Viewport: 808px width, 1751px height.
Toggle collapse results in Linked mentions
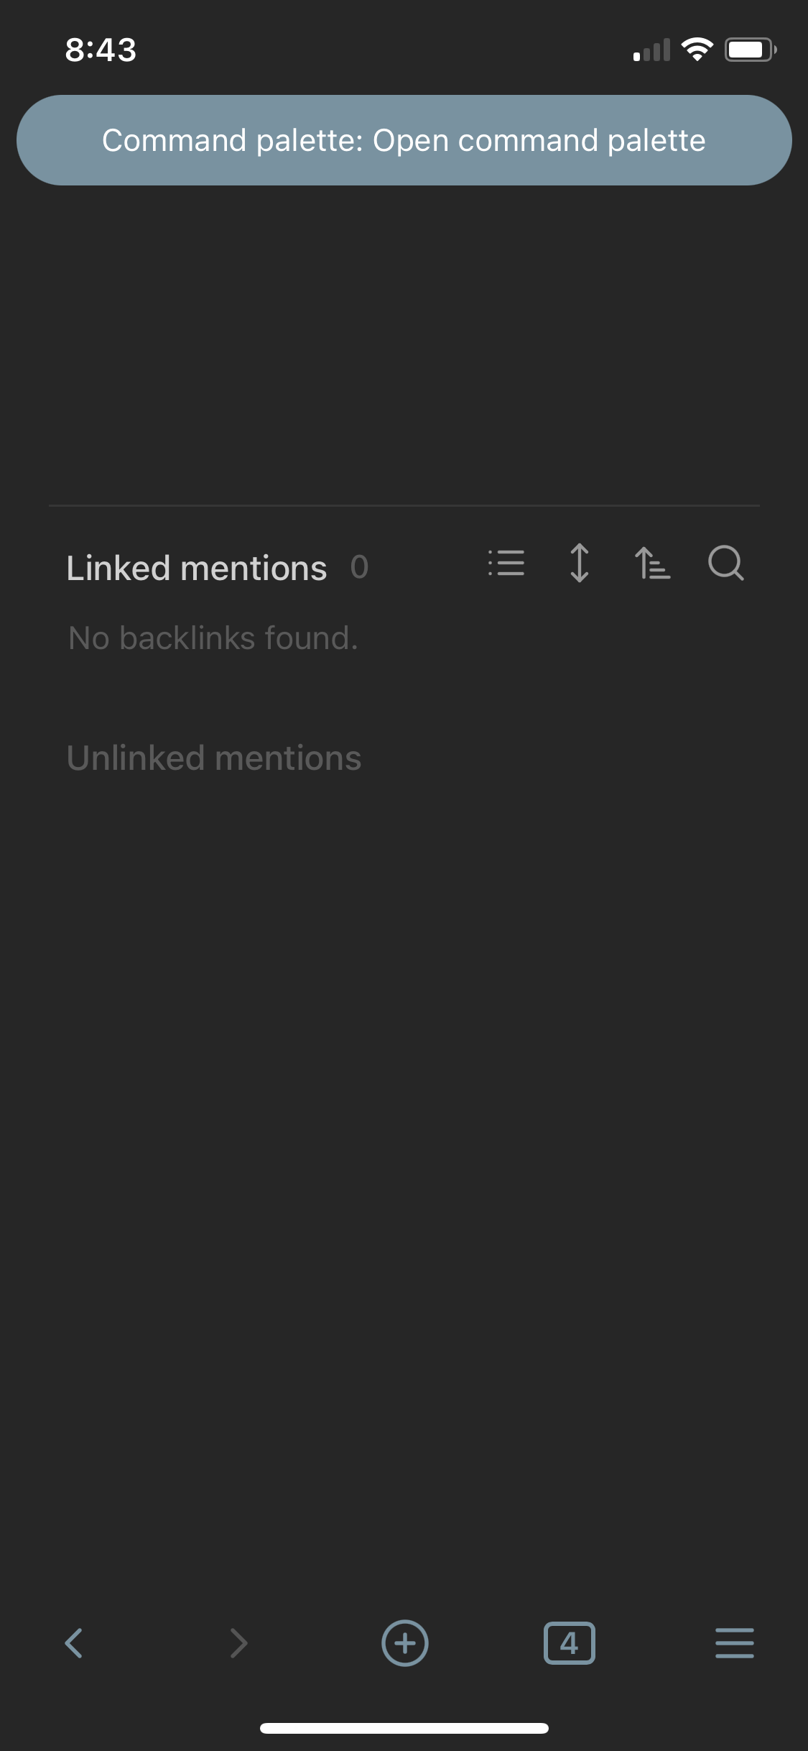(x=506, y=563)
